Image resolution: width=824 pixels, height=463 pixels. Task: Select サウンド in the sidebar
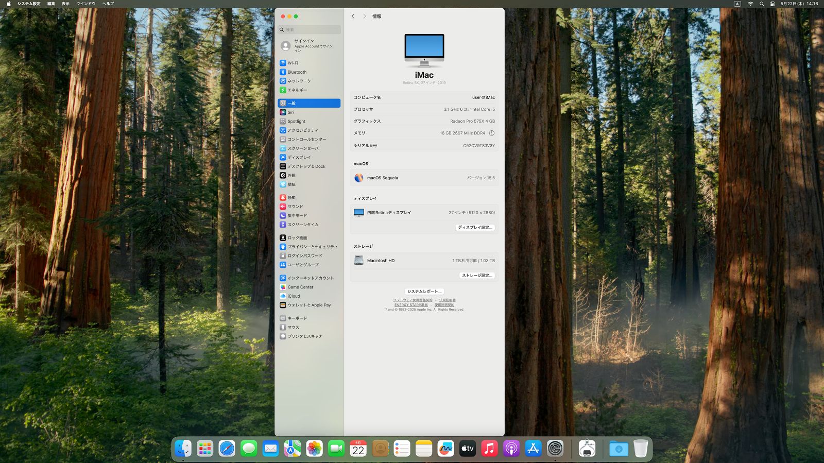click(x=309, y=207)
